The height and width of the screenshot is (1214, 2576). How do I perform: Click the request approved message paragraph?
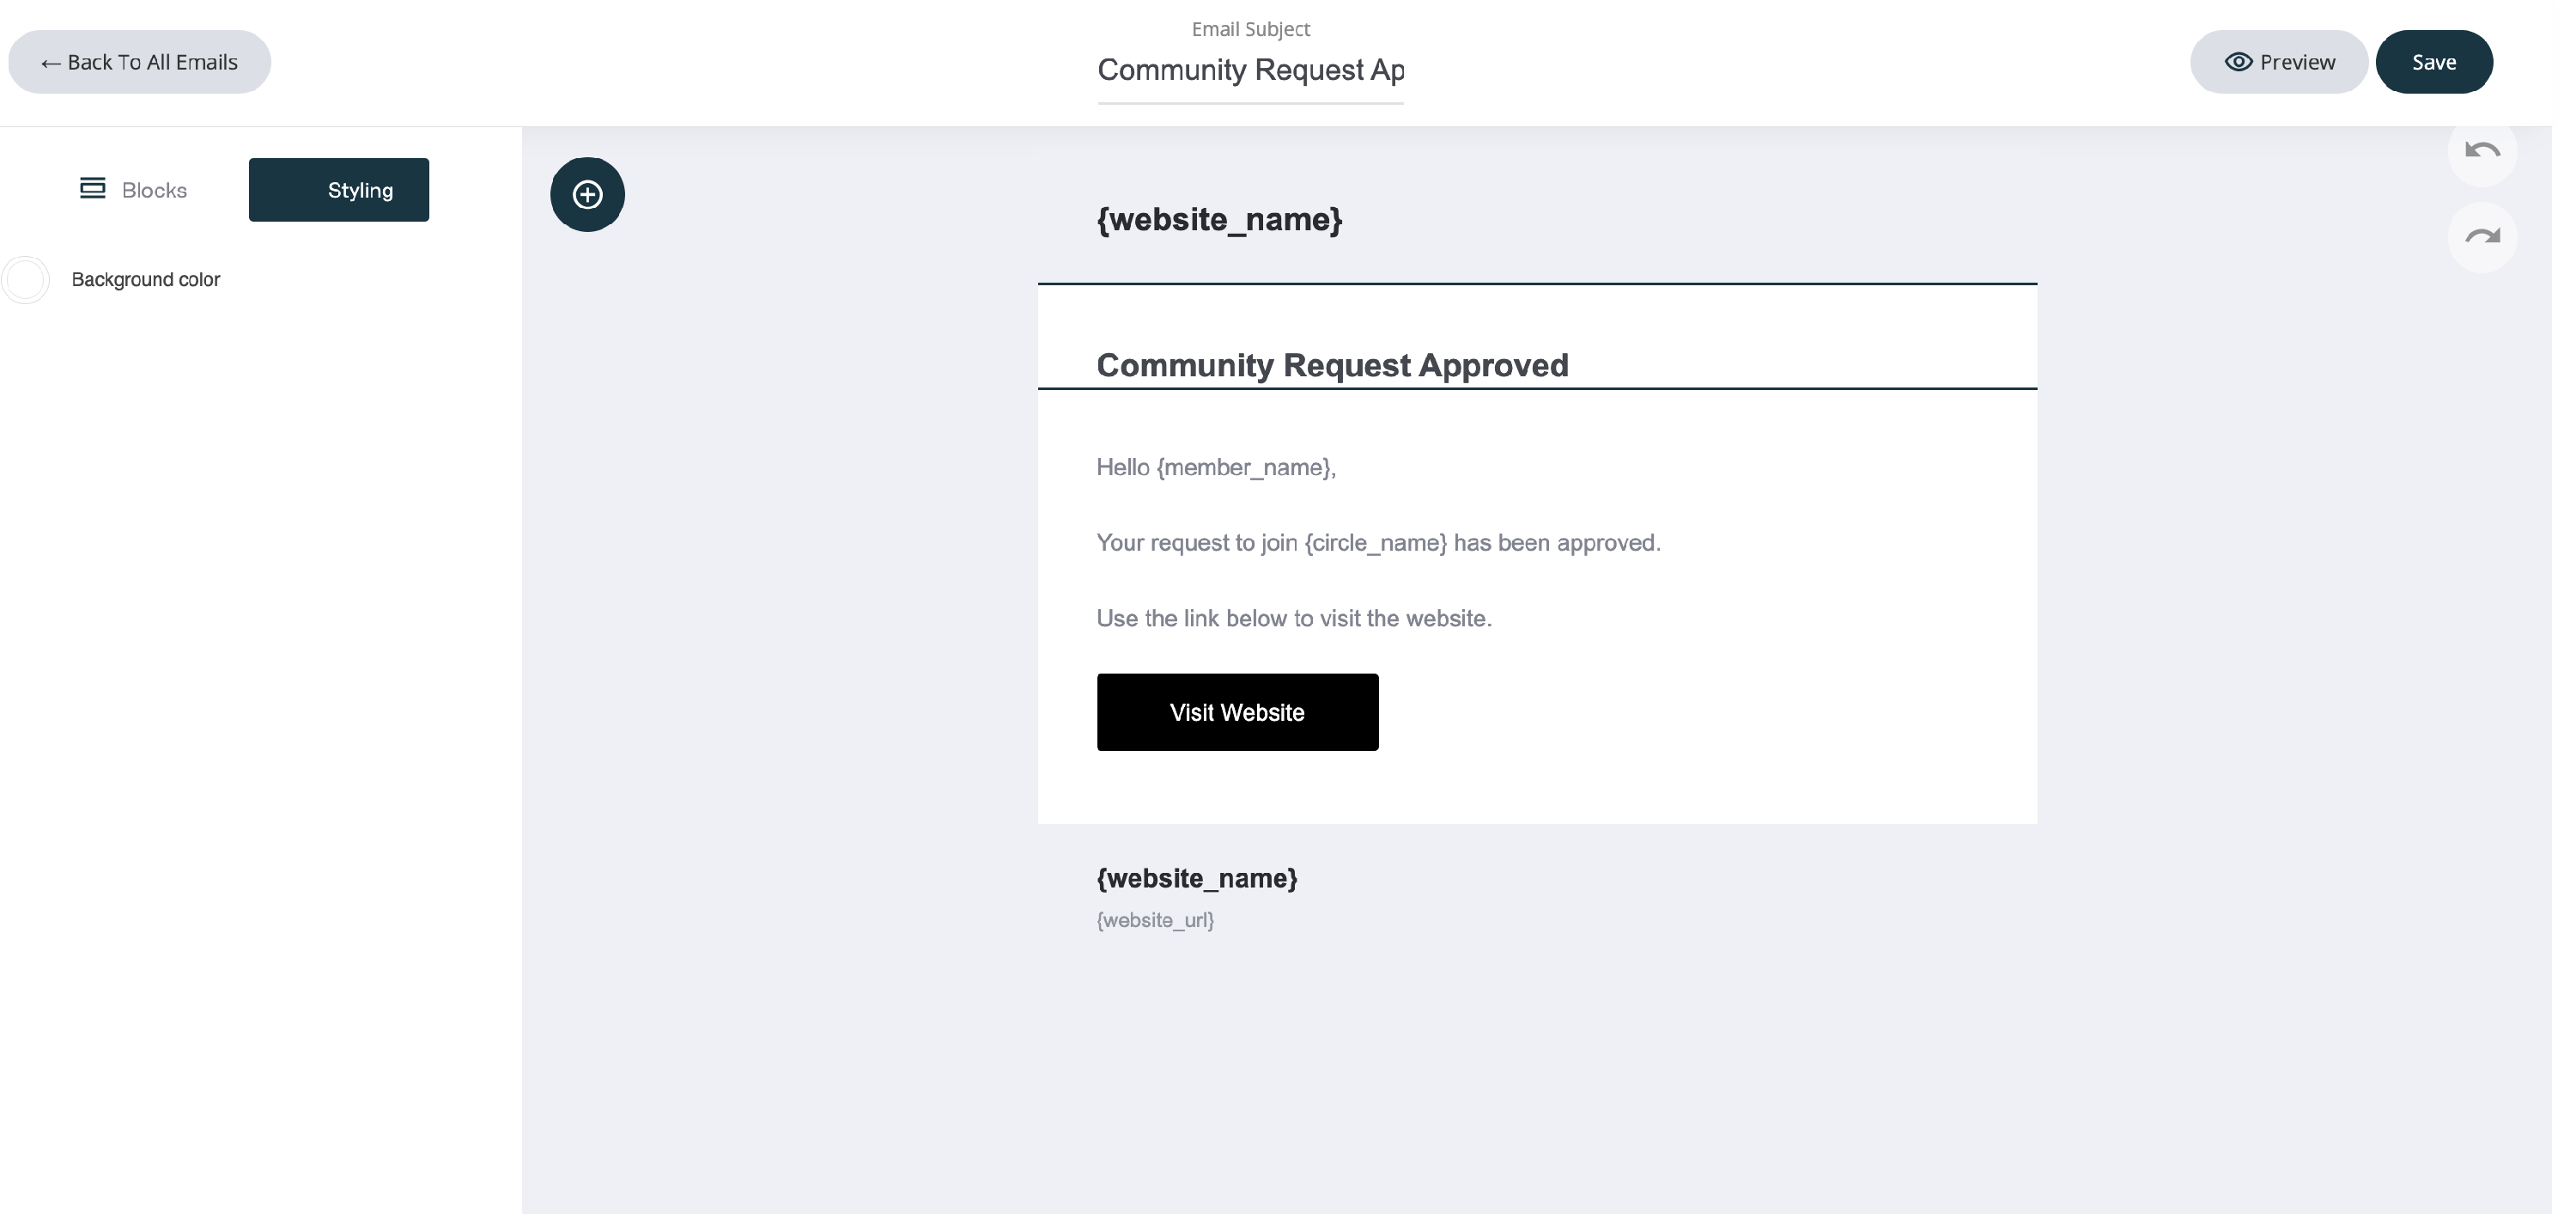click(1378, 542)
